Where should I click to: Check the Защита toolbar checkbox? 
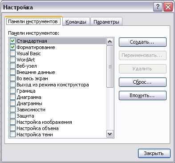pos(12,116)
